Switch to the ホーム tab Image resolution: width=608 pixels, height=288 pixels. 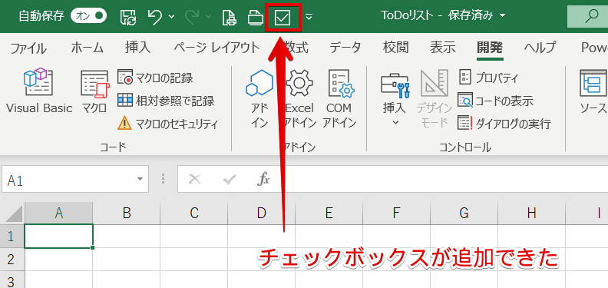[87, 48]
